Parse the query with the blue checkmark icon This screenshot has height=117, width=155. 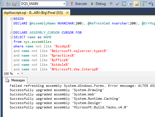[x=117, y=4]
